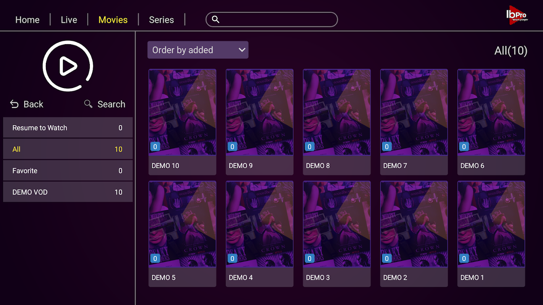543x305 pixels.
Task: Click the yellow 10 count beside All
Action: tap(118, 149)
